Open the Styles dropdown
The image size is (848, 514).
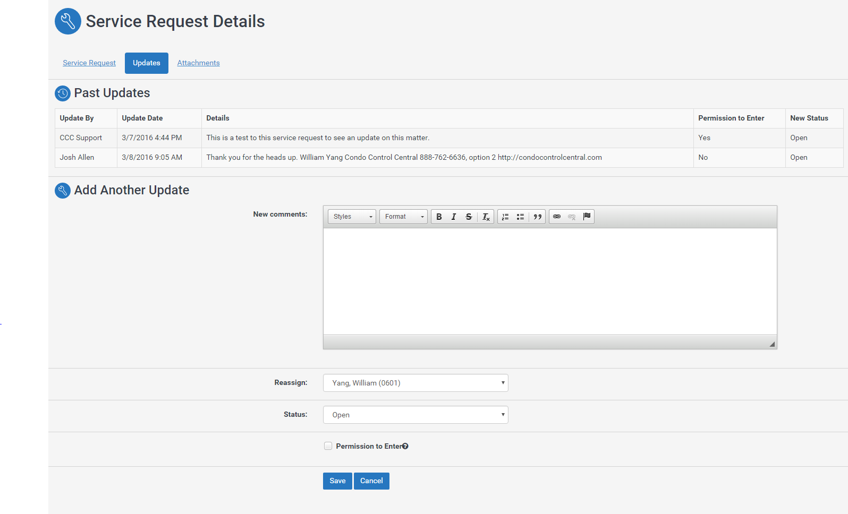(352, 217)
